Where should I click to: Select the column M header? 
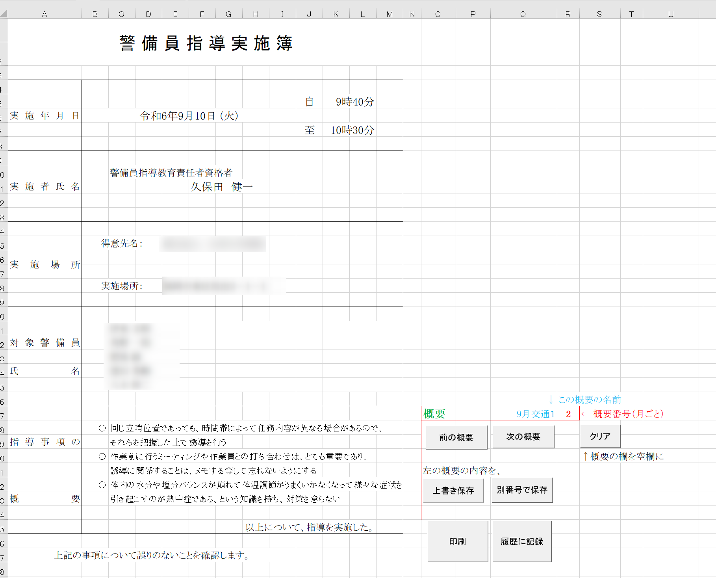tap(390, 14)
